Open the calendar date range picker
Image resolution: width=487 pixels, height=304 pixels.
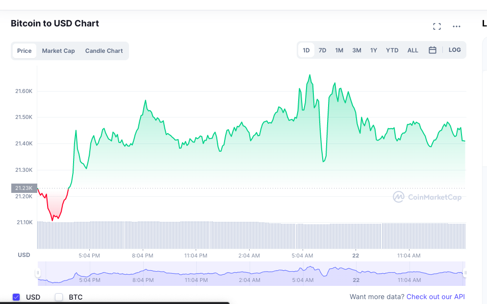click(433, 50)
